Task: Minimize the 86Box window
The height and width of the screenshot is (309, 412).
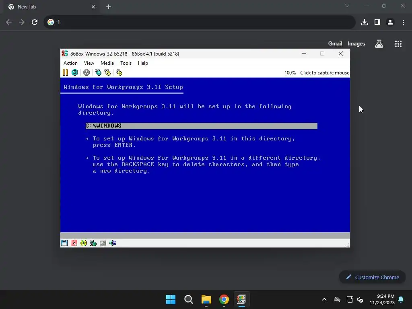Action: point(304,54)
